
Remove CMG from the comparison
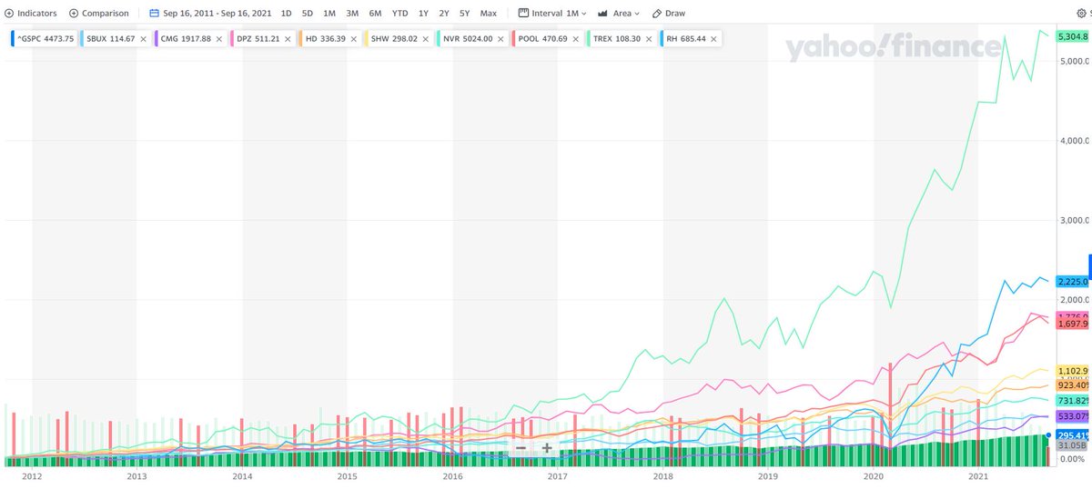click(218, 39)
